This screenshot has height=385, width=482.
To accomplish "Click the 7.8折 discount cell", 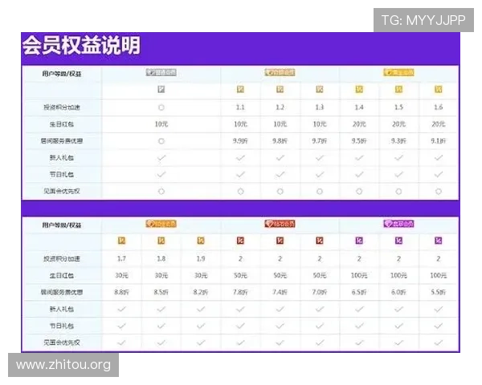I will [x=240, y=292].
